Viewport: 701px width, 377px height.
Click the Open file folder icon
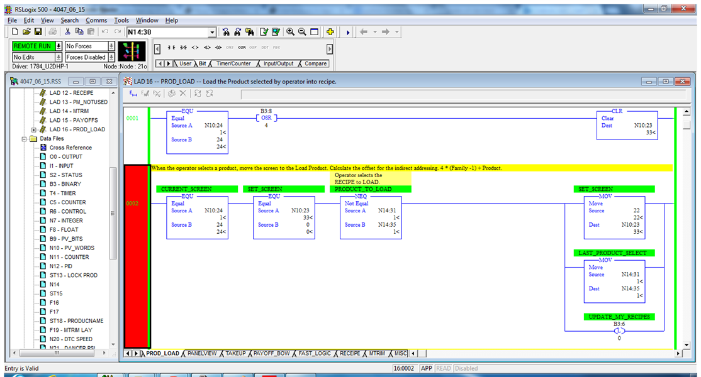26,32
